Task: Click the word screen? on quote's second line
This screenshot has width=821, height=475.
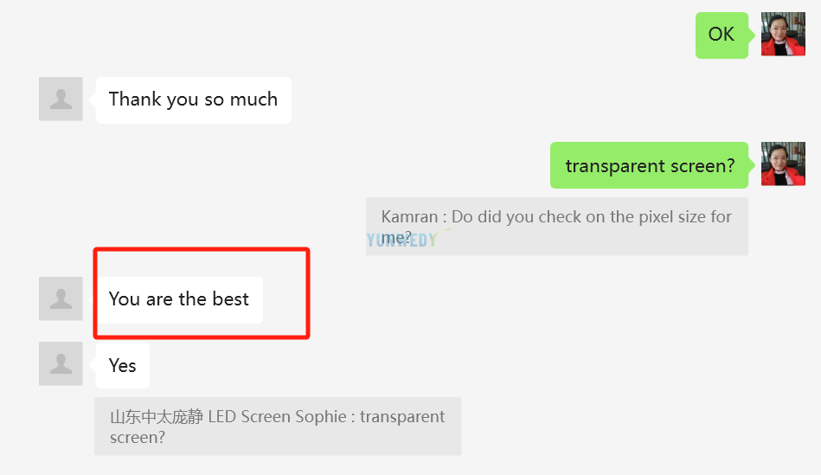Action: tap(138, 437)
